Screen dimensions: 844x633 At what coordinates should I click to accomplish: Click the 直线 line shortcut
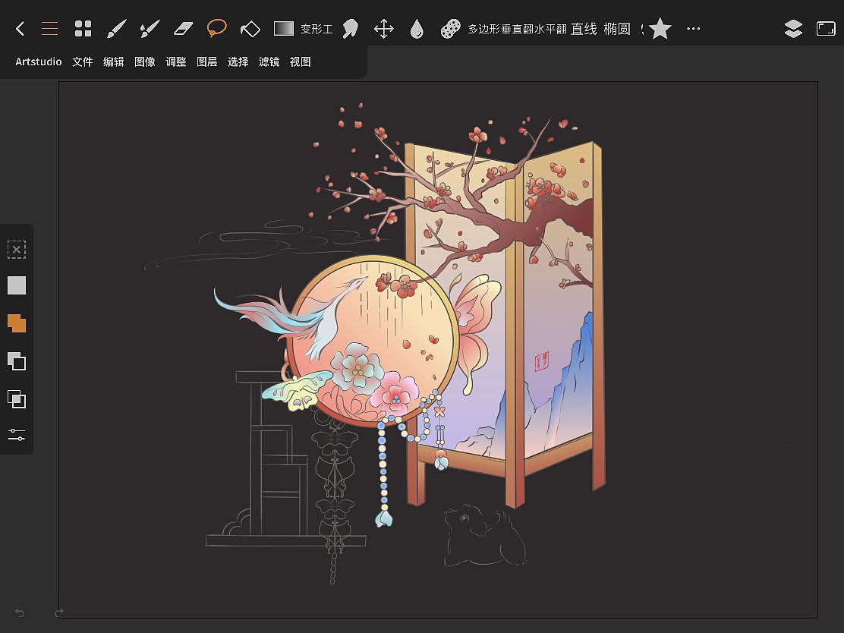584,29
